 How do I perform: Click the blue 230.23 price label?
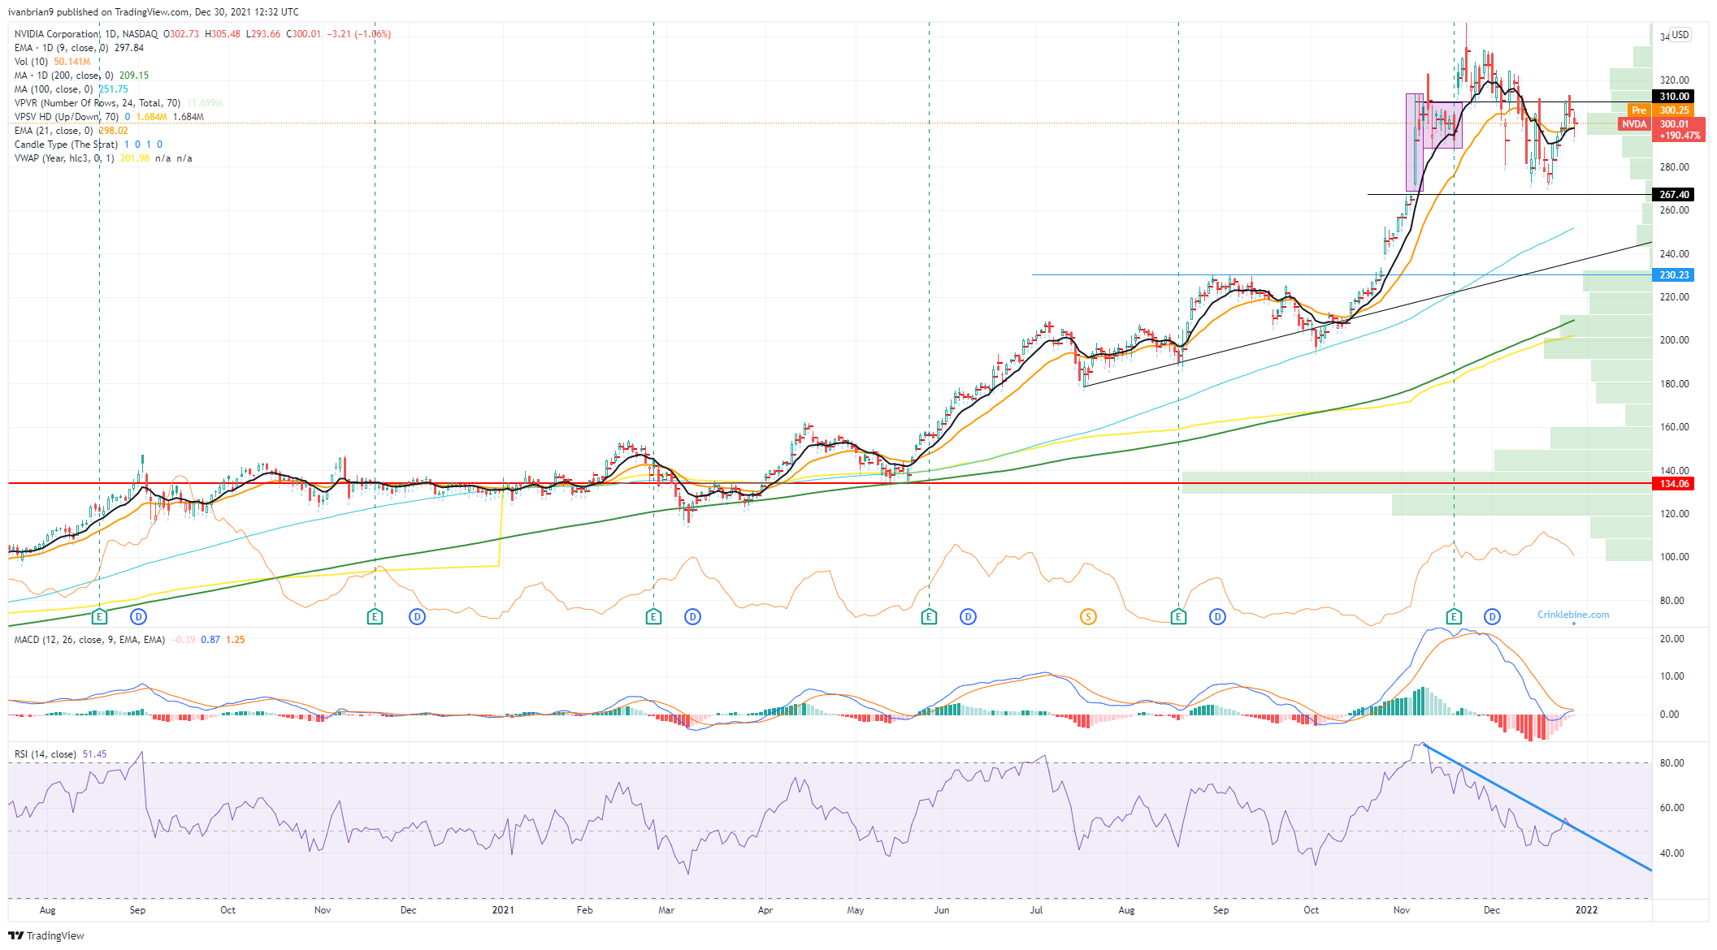1673,275
